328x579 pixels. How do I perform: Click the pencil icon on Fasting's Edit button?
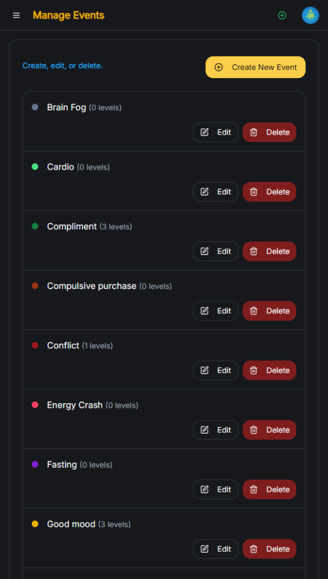[x=205, y=489]
